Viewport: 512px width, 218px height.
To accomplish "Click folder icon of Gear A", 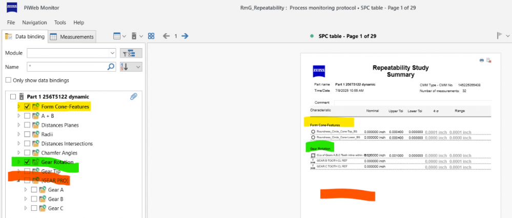I will click(43, 189).
